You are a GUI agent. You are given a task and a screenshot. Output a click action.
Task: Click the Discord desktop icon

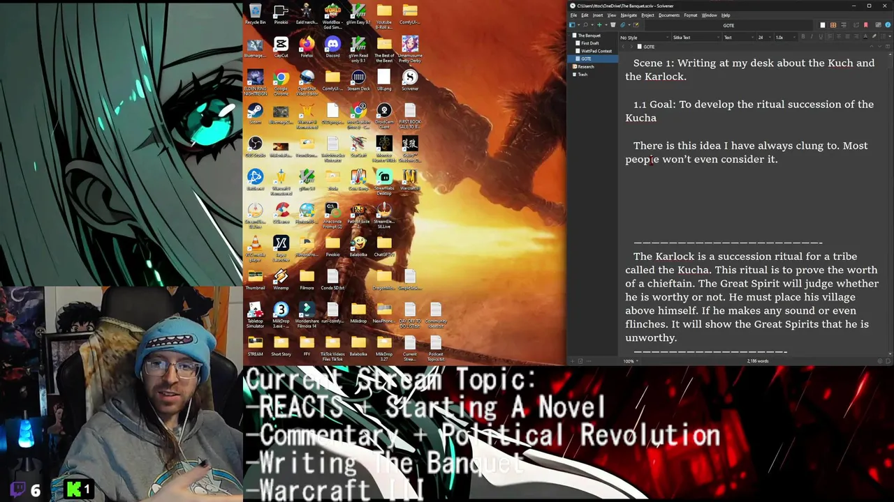[x=332, y=47]
